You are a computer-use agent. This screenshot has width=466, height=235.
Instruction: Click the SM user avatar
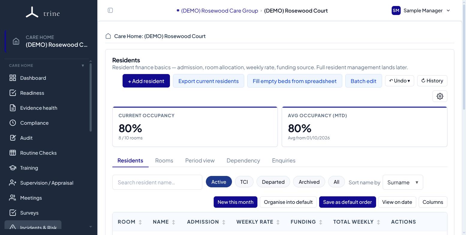pyautogui.click(x=396, y=10)
